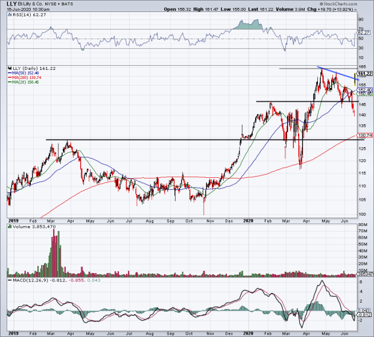Click the 2020 year label under the price chart

click(x=248, y=221)
